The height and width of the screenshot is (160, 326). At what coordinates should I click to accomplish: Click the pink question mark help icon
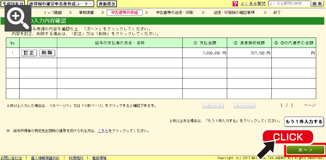pos(235,4)
